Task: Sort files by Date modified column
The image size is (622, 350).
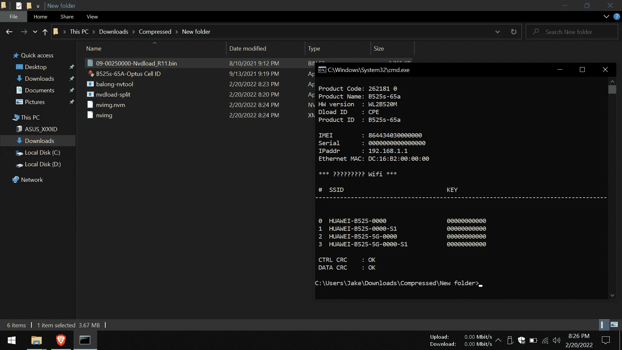Action: pos(265,48)
